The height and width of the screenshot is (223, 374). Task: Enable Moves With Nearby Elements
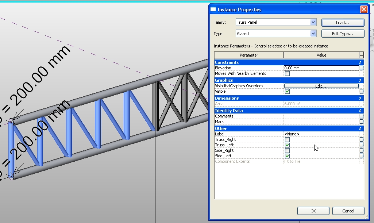[287, 73]
